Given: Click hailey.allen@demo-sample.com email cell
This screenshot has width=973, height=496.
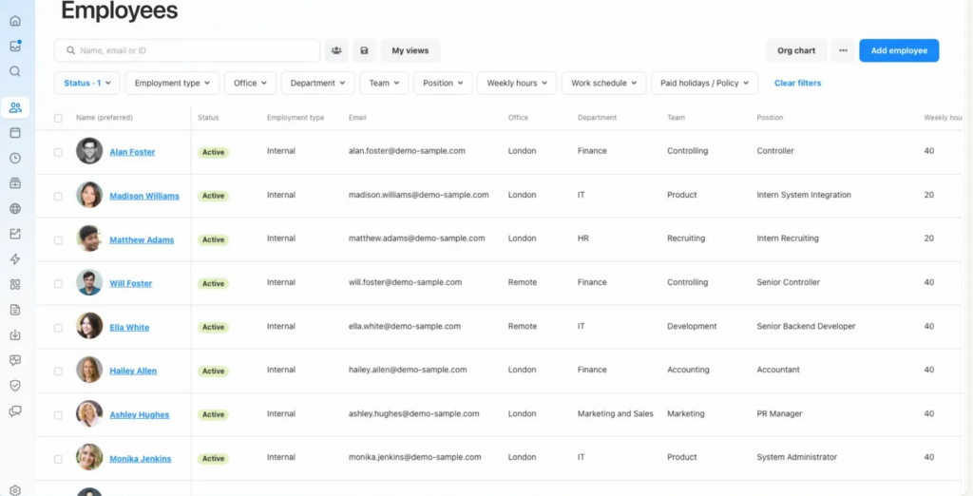Looking at the screenshot, I should (408, 370).
